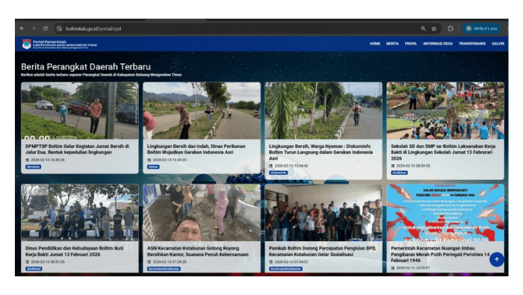Open the PROFIL navigation item

point(411,43)
